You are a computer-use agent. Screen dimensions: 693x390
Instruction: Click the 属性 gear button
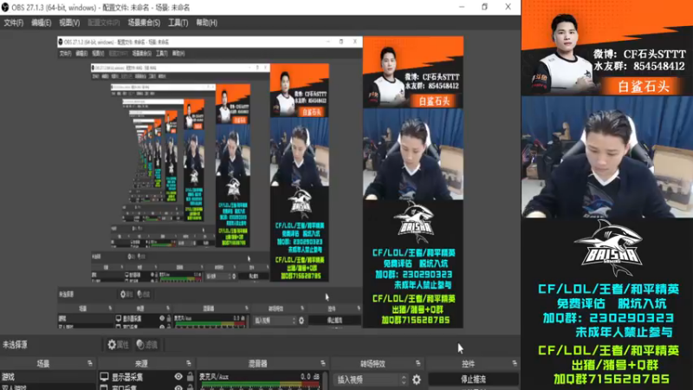click(118, 344)
